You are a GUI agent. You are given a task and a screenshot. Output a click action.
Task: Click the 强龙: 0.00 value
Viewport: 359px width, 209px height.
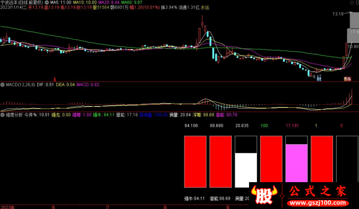[x=61, y=115]
